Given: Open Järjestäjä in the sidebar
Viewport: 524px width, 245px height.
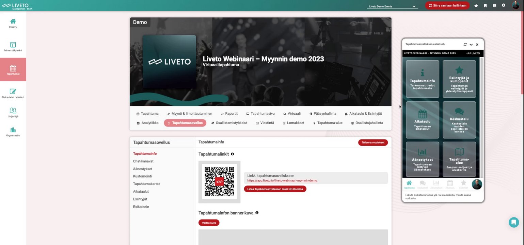Looking at the screenshot, I should [13, 112].
